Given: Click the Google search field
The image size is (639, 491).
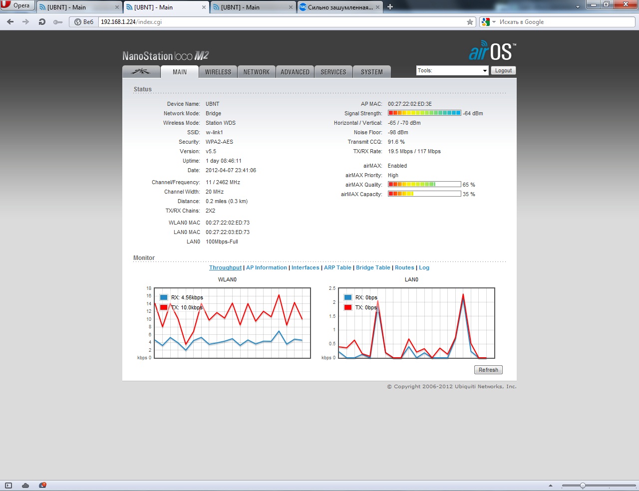Looking at the screenshot, I should [566, 22].
